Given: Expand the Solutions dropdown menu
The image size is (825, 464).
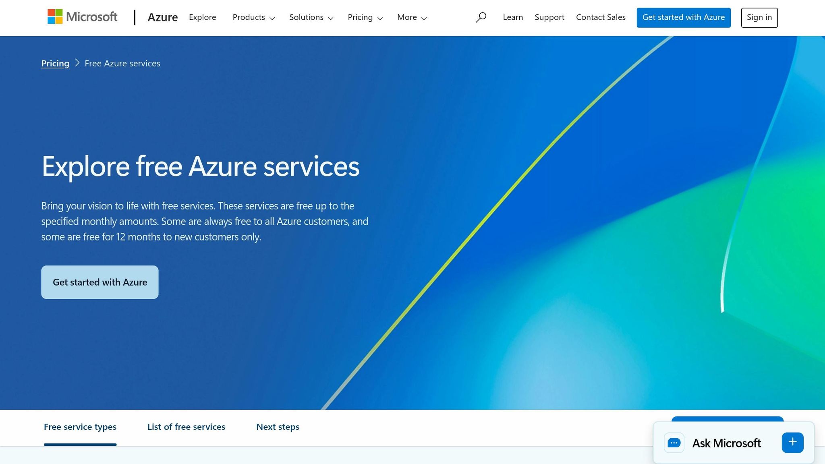Looking at the screenshot, I should 311,17.
